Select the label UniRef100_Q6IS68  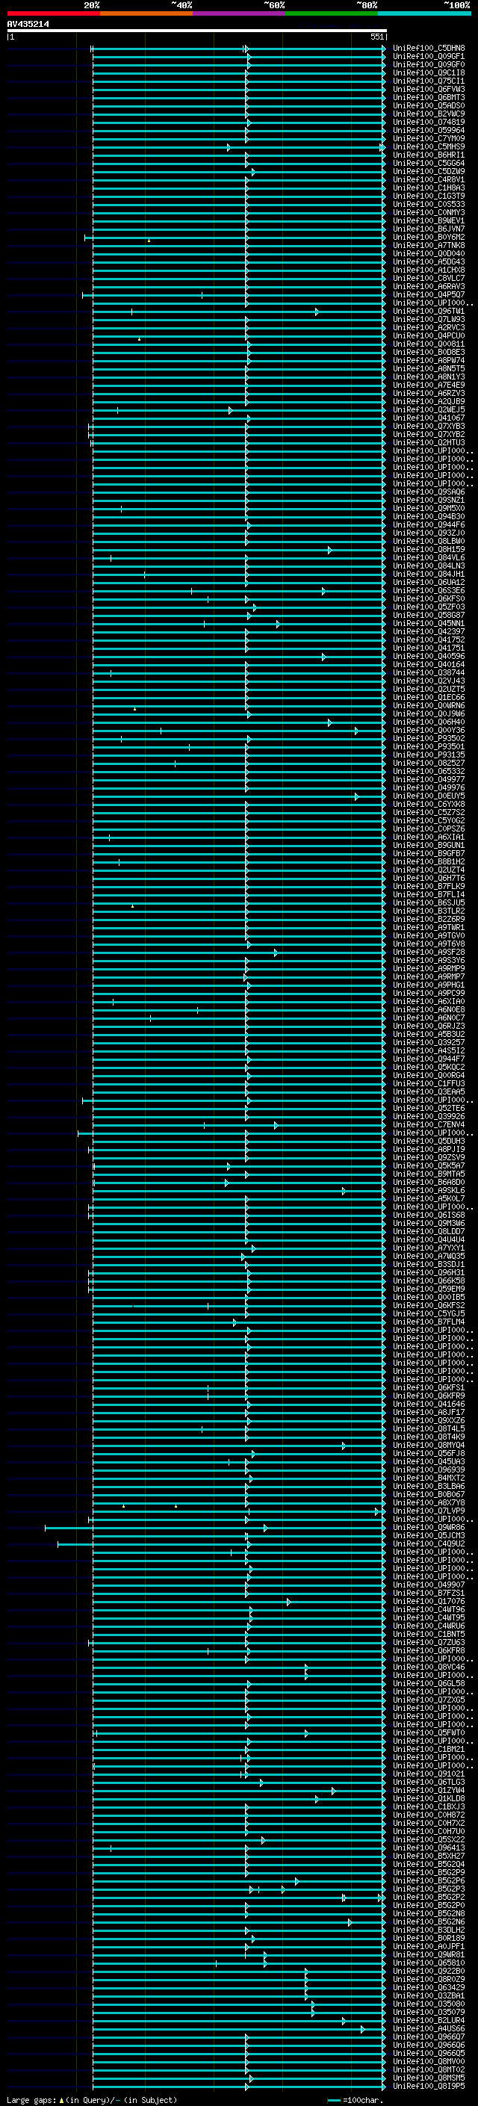point(428,1215)
